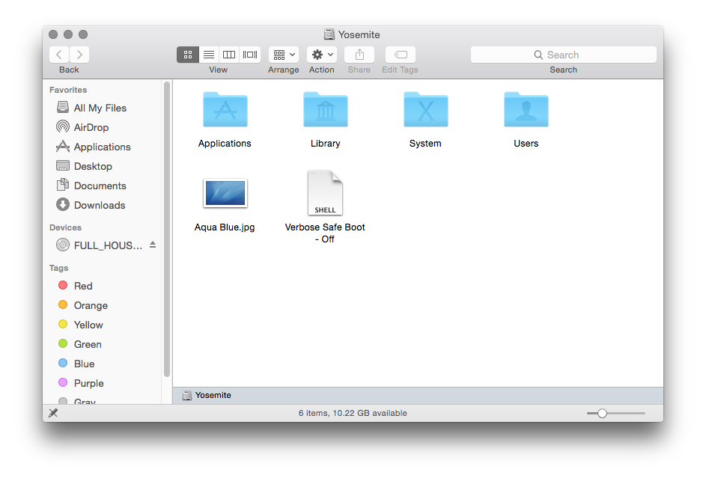Go back with the left chevron button
The height and width of the screenshot is (481, 706).
(59, 55)
